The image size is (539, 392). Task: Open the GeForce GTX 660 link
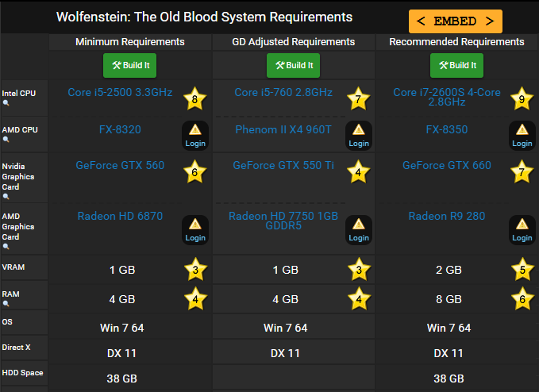point(447,165)
